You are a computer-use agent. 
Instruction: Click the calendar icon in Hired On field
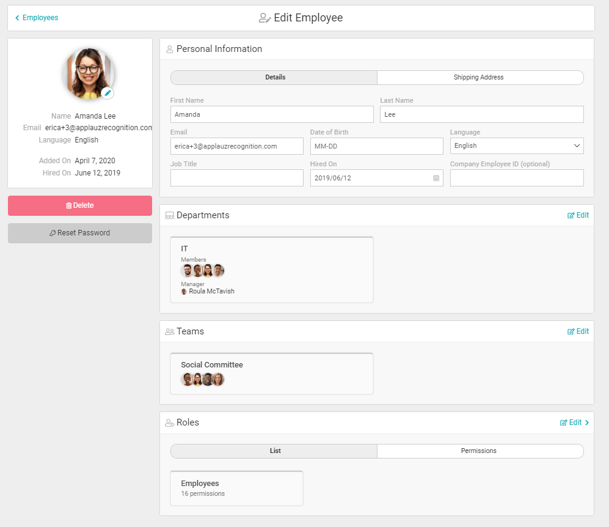point(436,178)
